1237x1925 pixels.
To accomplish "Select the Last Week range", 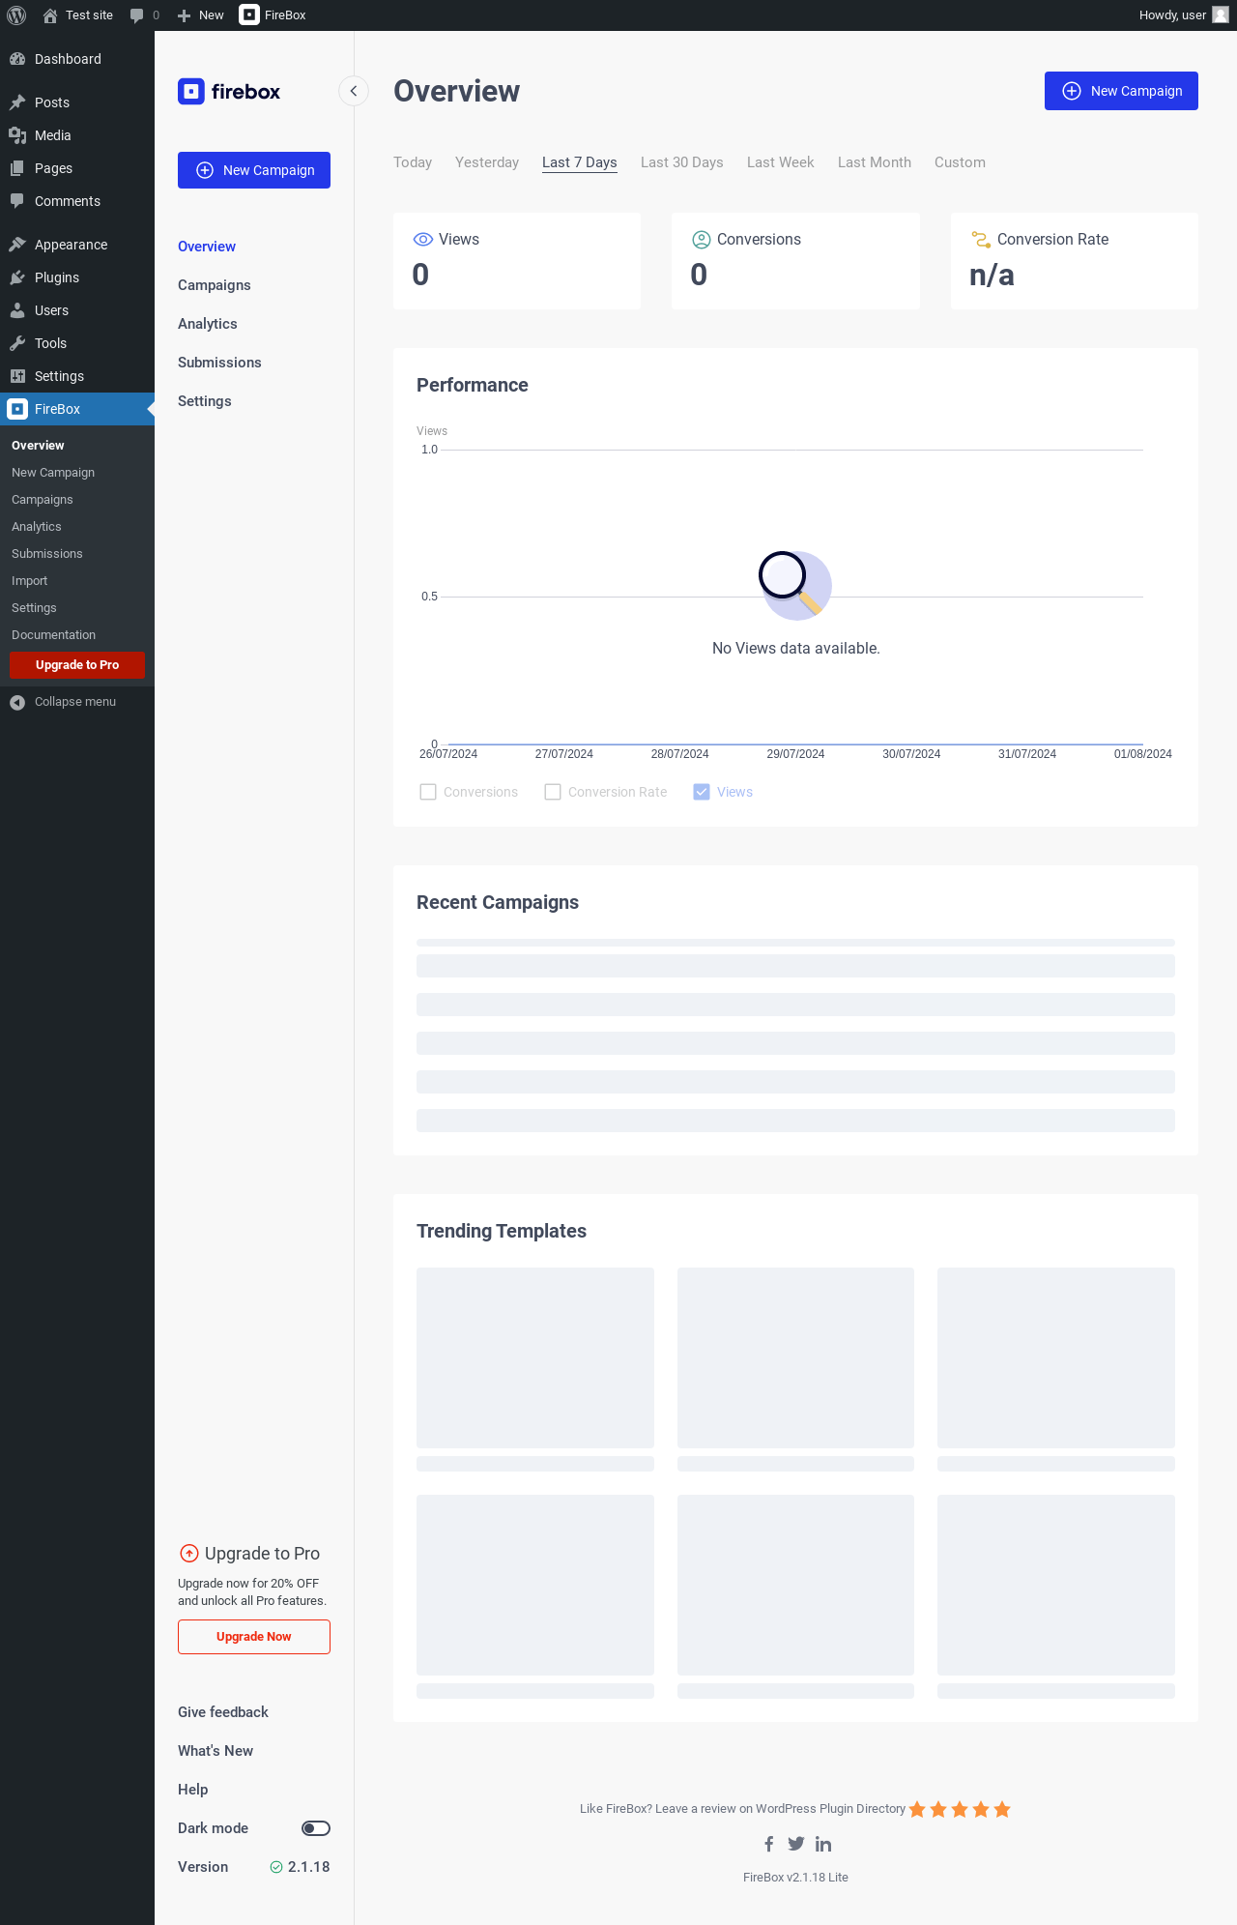I will (x=781, y=162).
